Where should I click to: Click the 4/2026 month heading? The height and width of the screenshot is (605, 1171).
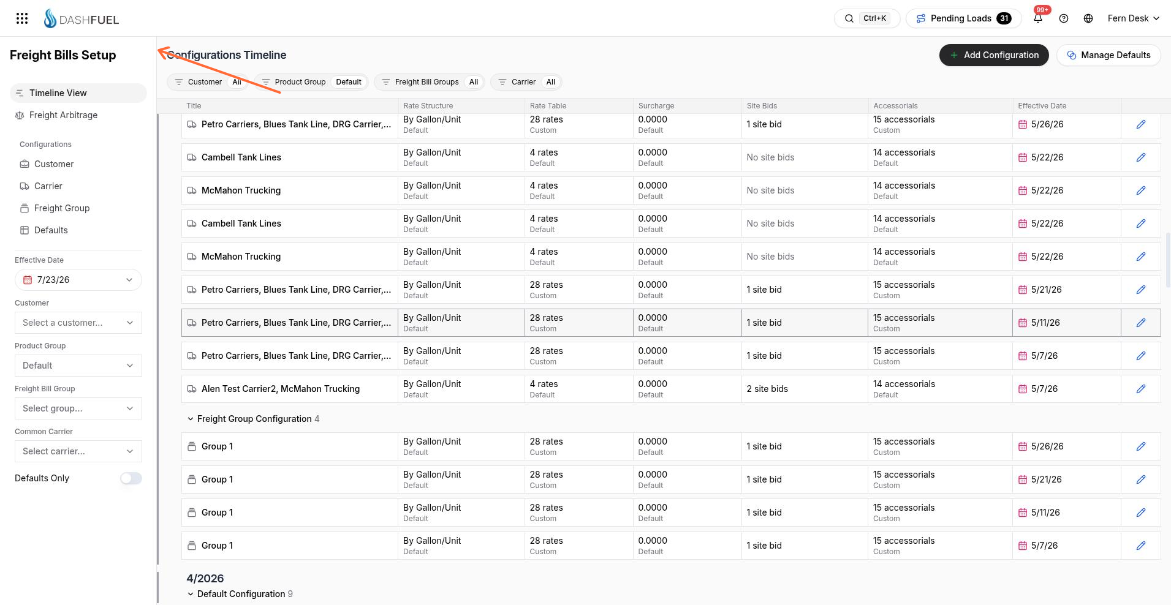[x=205, y=579]
